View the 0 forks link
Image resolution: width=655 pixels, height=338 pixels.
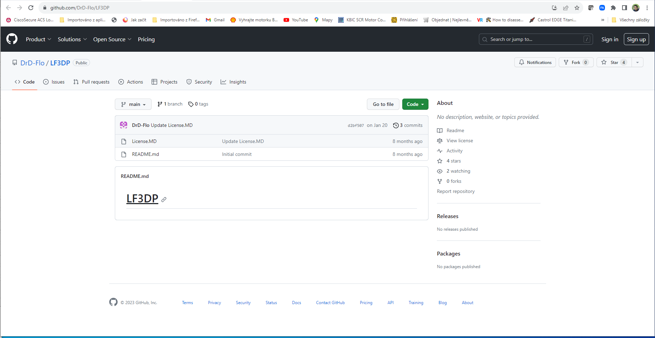[450, 181]
